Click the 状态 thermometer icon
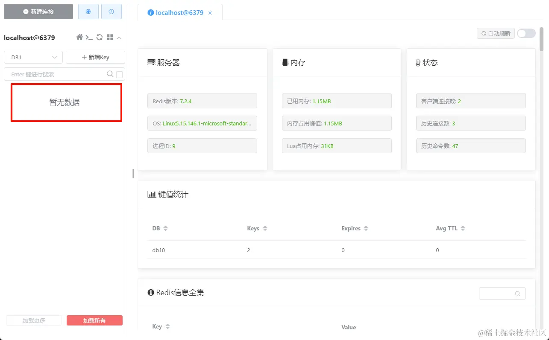The image size is (549, 340). click(418, 63)
